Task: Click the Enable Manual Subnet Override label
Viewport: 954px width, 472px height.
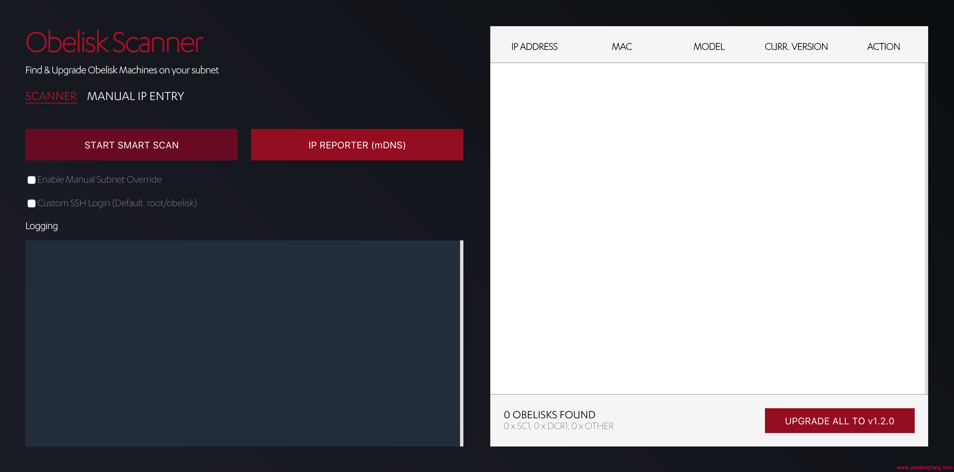Action: pyautogui.click(x=99, y=180)
